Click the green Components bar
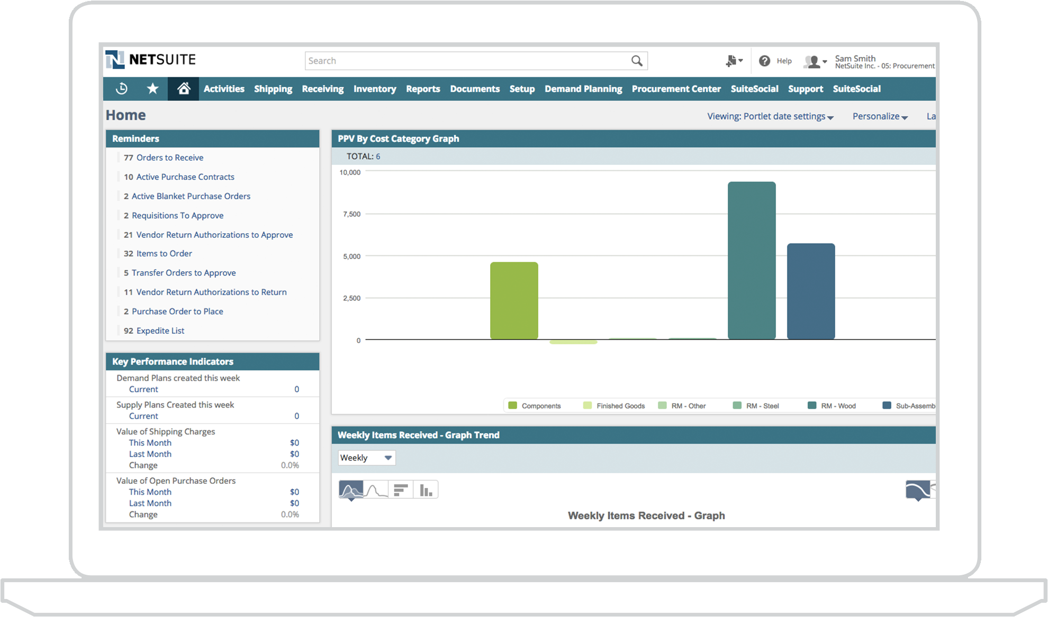The image size is (1048, 617). (x=514, y=300)
